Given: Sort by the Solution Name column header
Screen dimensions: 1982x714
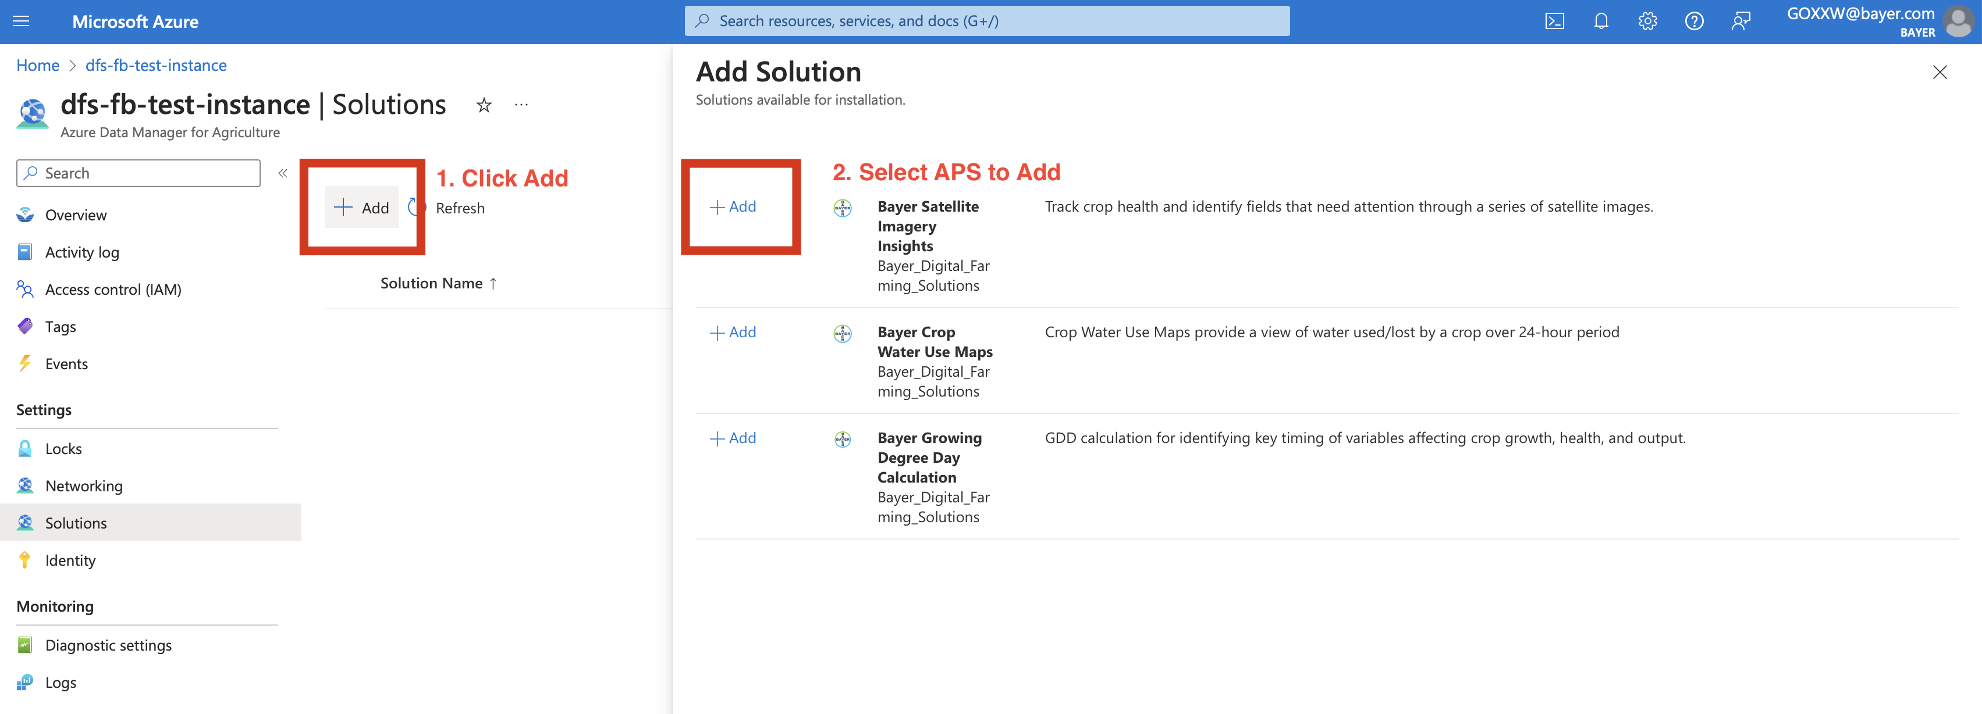Looking at the screenshot, I should (439, 284).
